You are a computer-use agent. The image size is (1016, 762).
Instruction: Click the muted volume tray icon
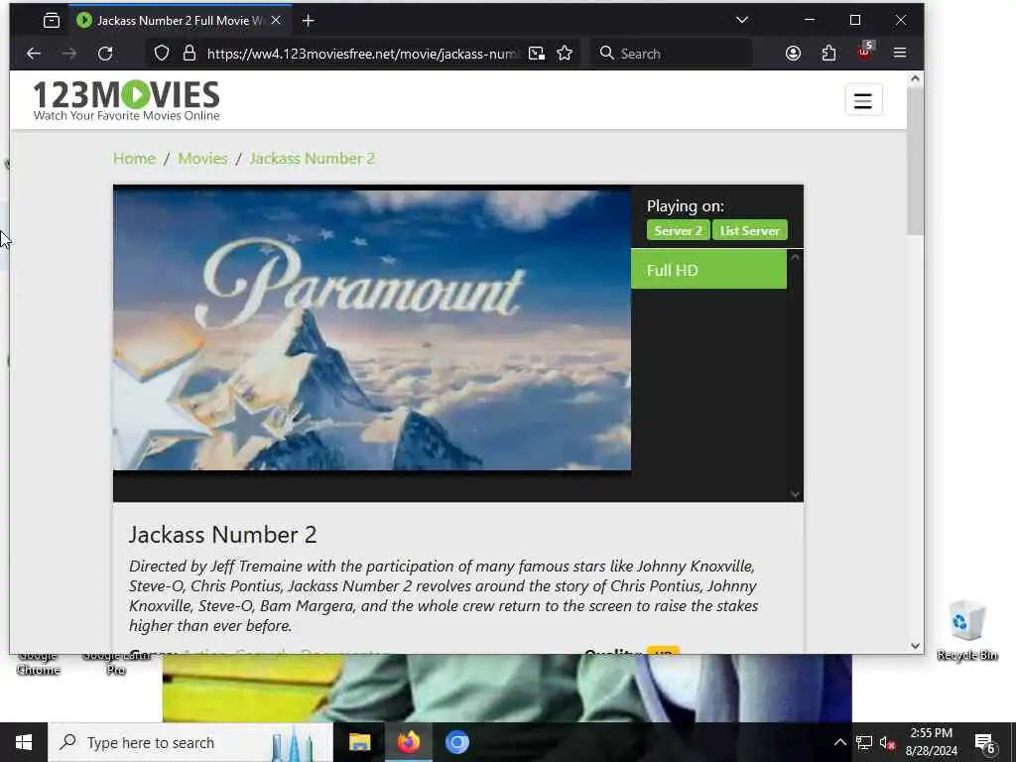887,742
